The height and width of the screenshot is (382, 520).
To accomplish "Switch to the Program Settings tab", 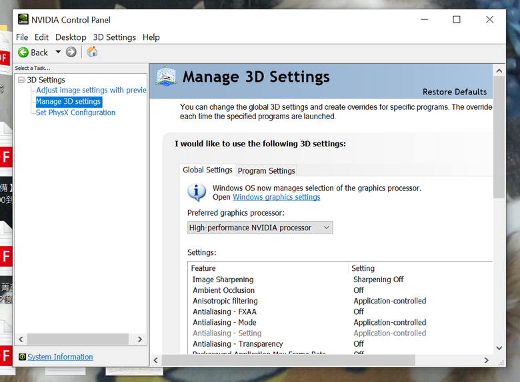I will pos(266,171).
